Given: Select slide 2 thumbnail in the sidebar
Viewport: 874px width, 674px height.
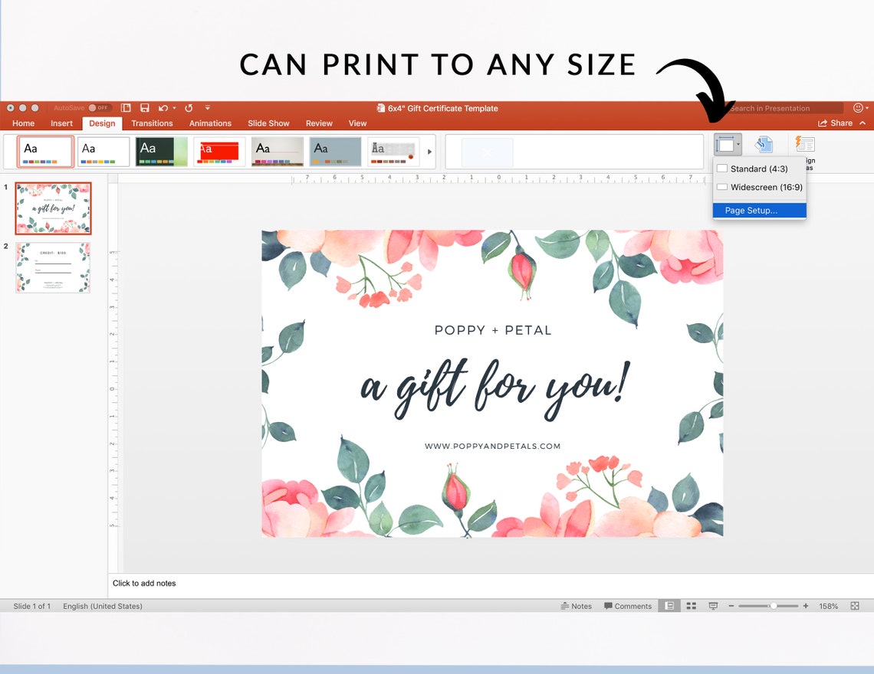Looking at the screenshot, I should [x=53, y=267].
